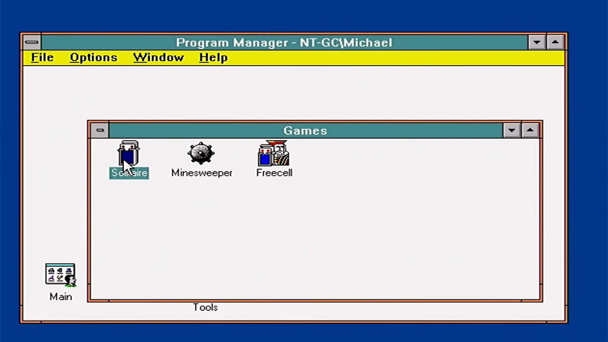Click the Tools group label

click(x=205, y=307)
